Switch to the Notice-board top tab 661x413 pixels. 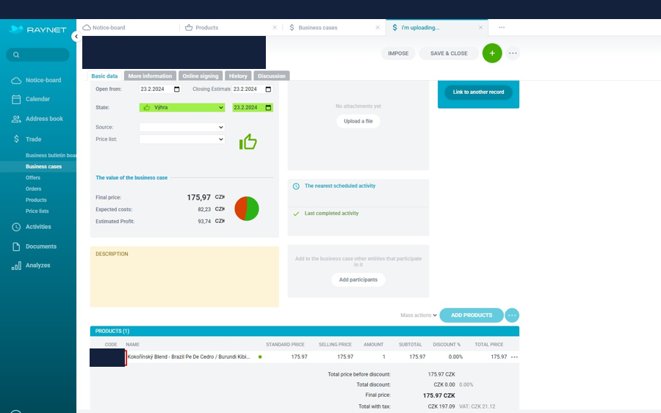[109, 28]
